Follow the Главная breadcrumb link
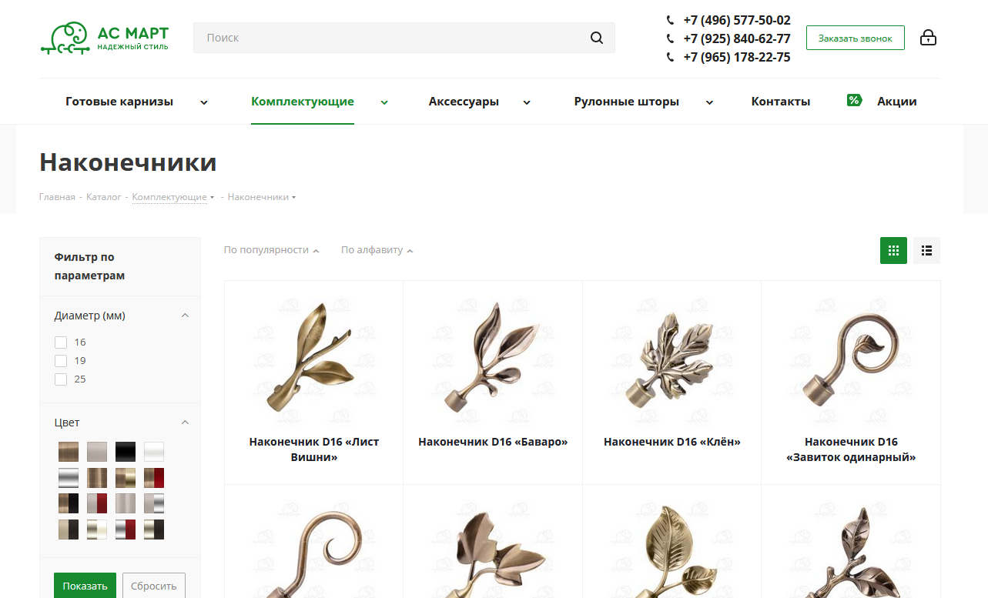 coord(57,197)
